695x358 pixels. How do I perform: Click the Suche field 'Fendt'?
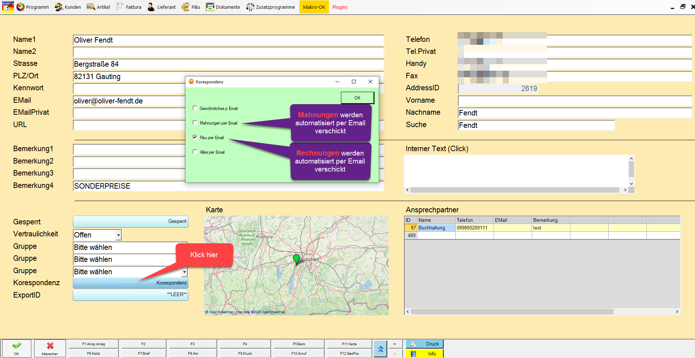[536, 125]
